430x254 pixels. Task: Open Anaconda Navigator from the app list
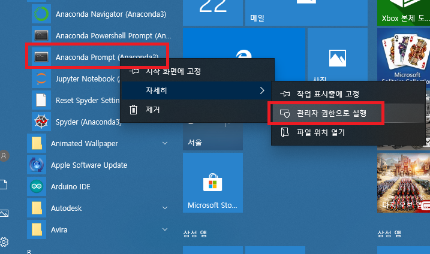point(100,14)
